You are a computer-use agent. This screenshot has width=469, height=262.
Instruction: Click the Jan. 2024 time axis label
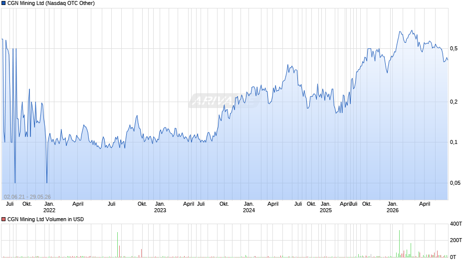point(249,207)
